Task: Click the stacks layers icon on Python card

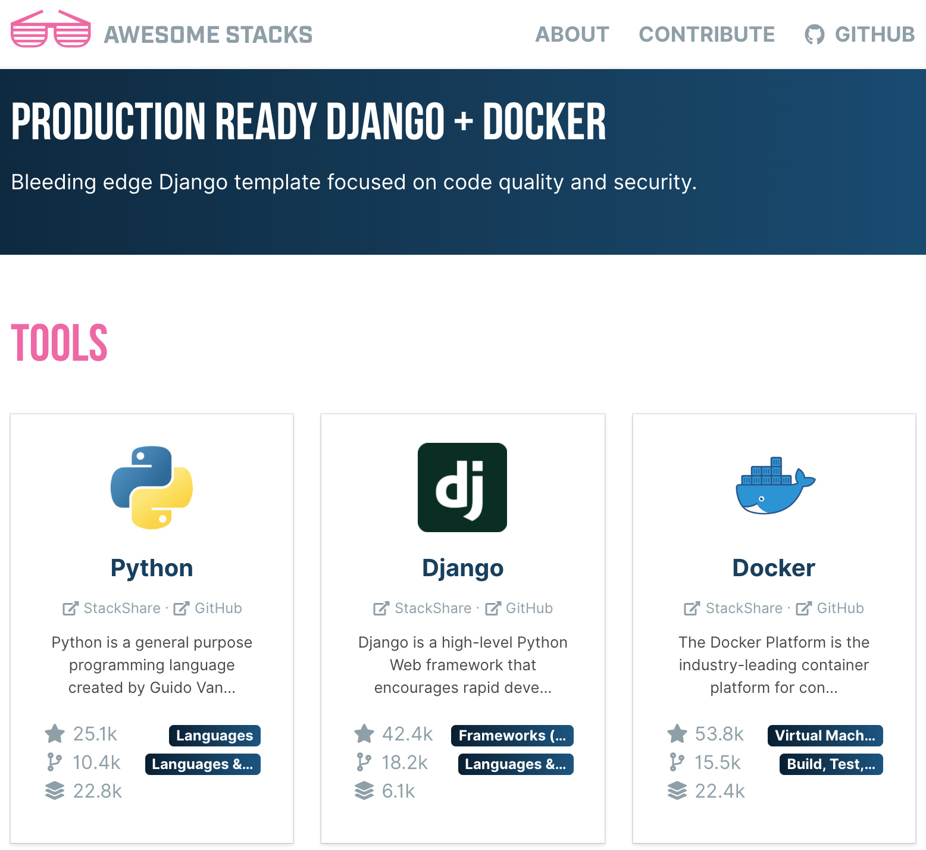Action: tap(55, 790)
